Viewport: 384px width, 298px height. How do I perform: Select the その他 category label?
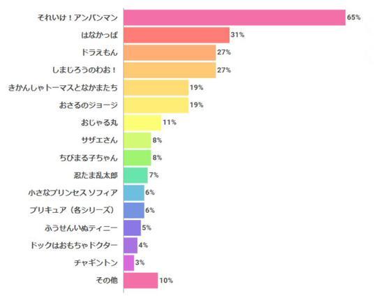coord(107,280)
